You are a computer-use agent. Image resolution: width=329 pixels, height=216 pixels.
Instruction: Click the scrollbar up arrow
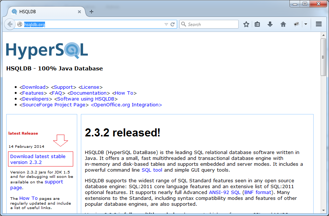click(x=324, y=35)
